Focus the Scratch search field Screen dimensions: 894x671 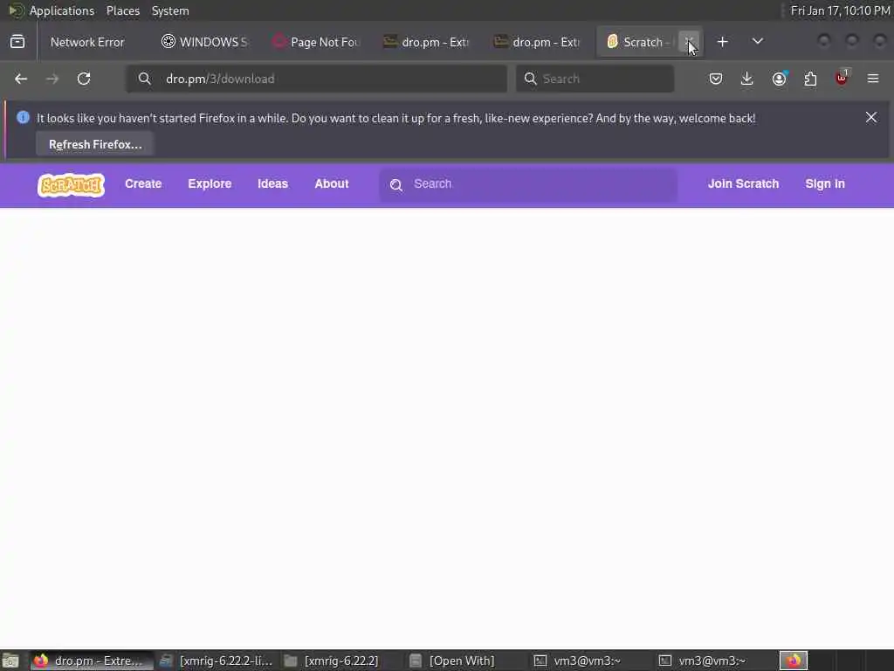point(528,184)
